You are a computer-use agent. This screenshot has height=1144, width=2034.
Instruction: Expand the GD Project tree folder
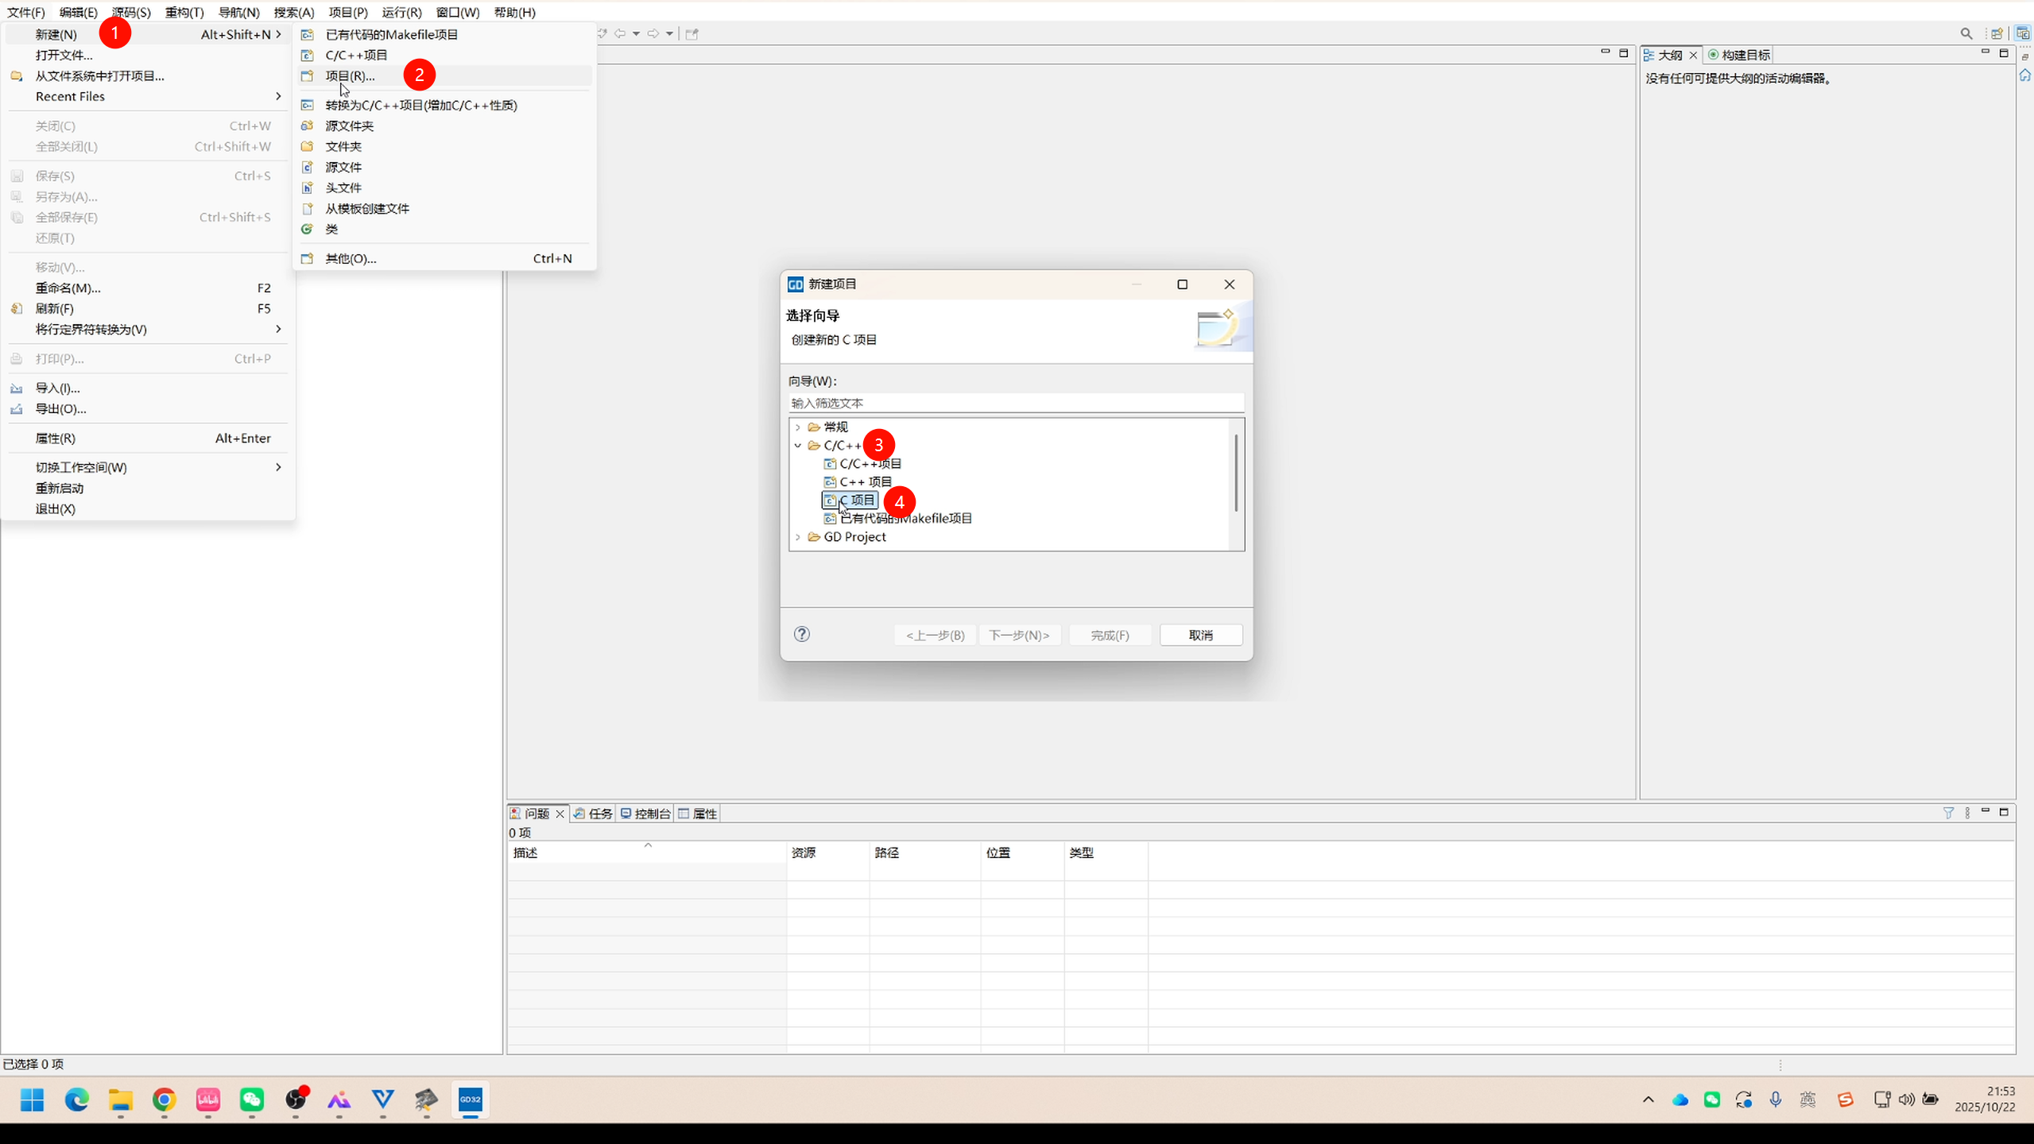click(x=798, y=537)
